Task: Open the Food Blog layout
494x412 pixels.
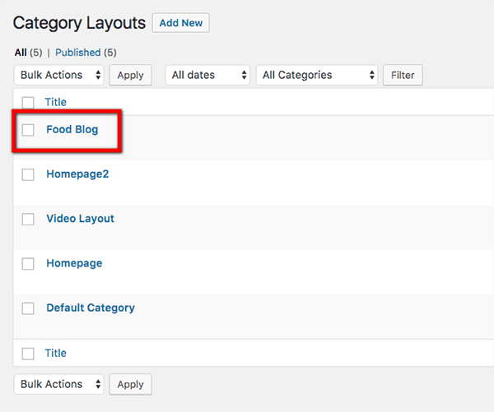Action: coord(72,130)
